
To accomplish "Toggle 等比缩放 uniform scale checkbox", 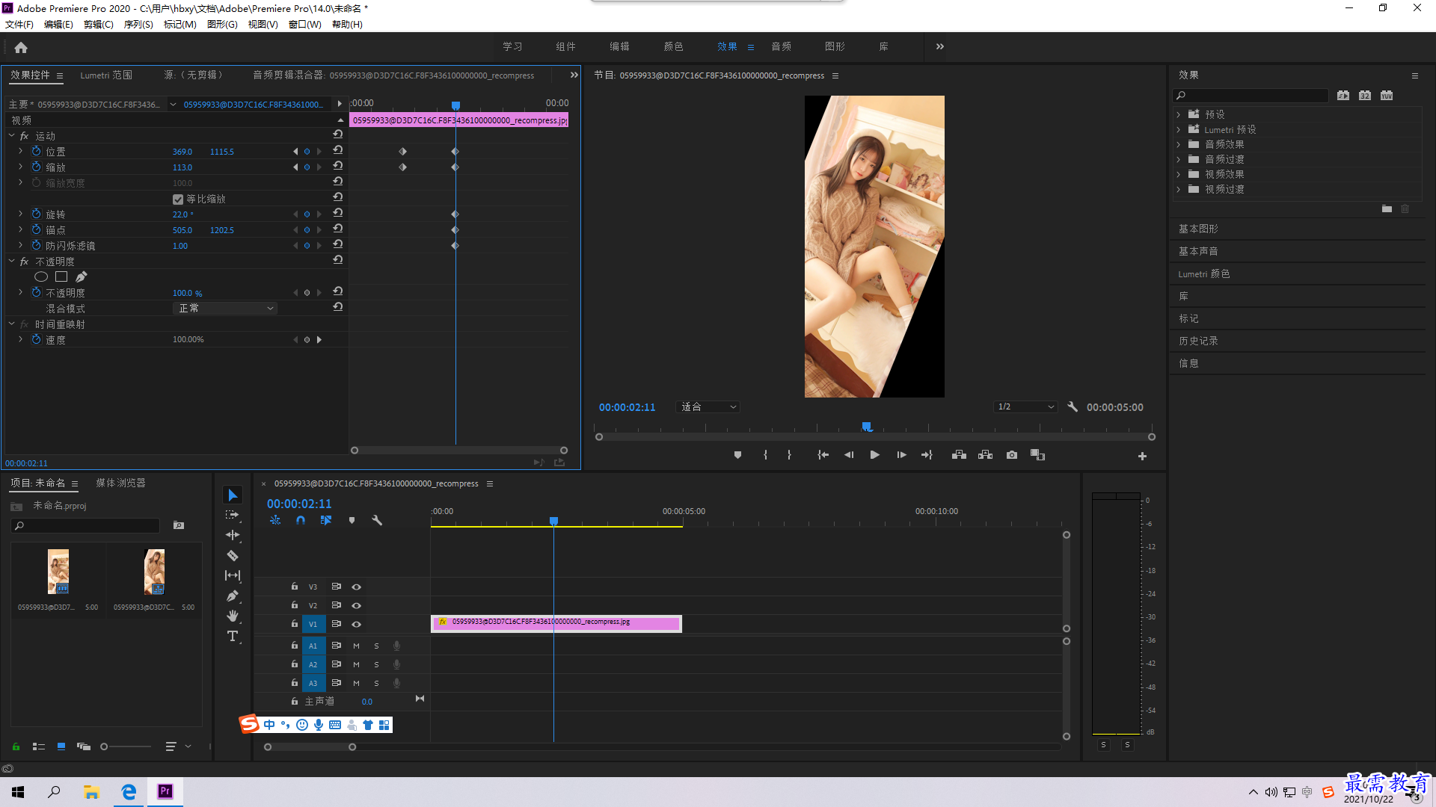I will click(x=178, y=200).
